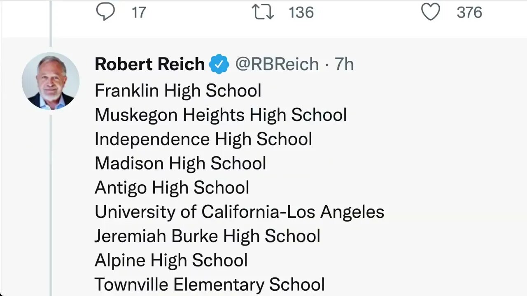This screenshot has width=527, height=296.
Task: Click the University of California-Los Angeles line
Action: [x=239, y=212]
